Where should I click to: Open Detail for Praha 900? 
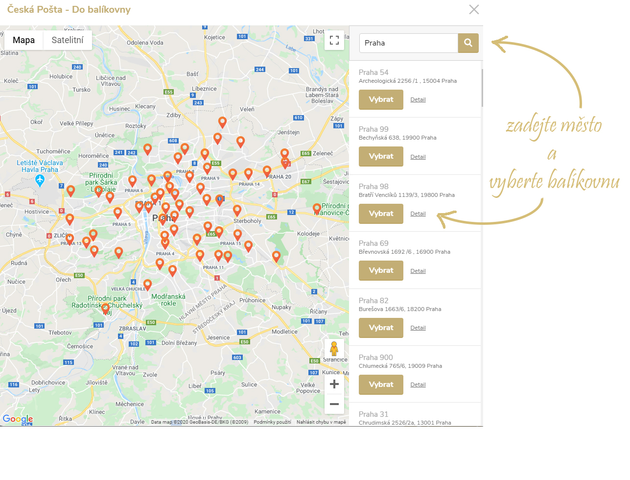tap(418, 384)
